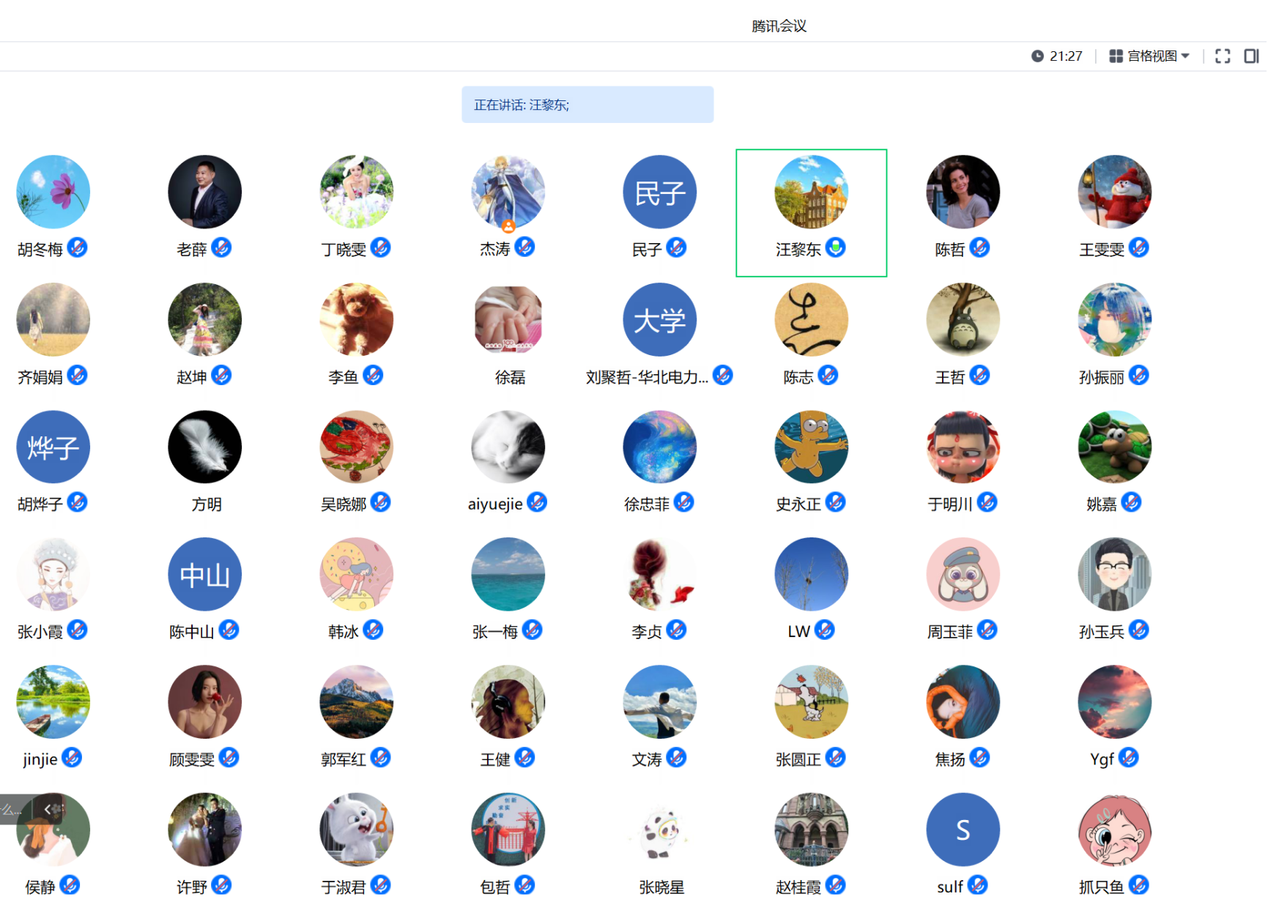Screen dimensions: 1268x902
Task: Click the four-square grid icon before 宫格视图
Action: click(x=1116, y=56)
